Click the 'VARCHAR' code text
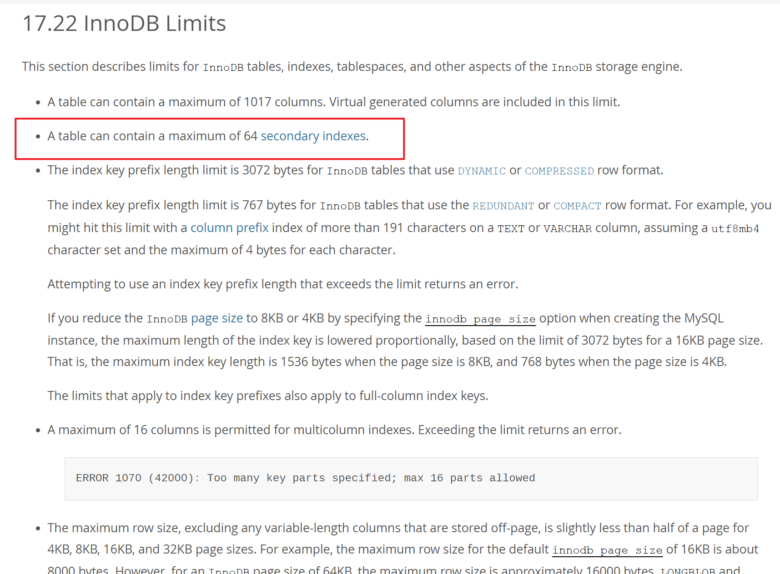 pos(568,228)
